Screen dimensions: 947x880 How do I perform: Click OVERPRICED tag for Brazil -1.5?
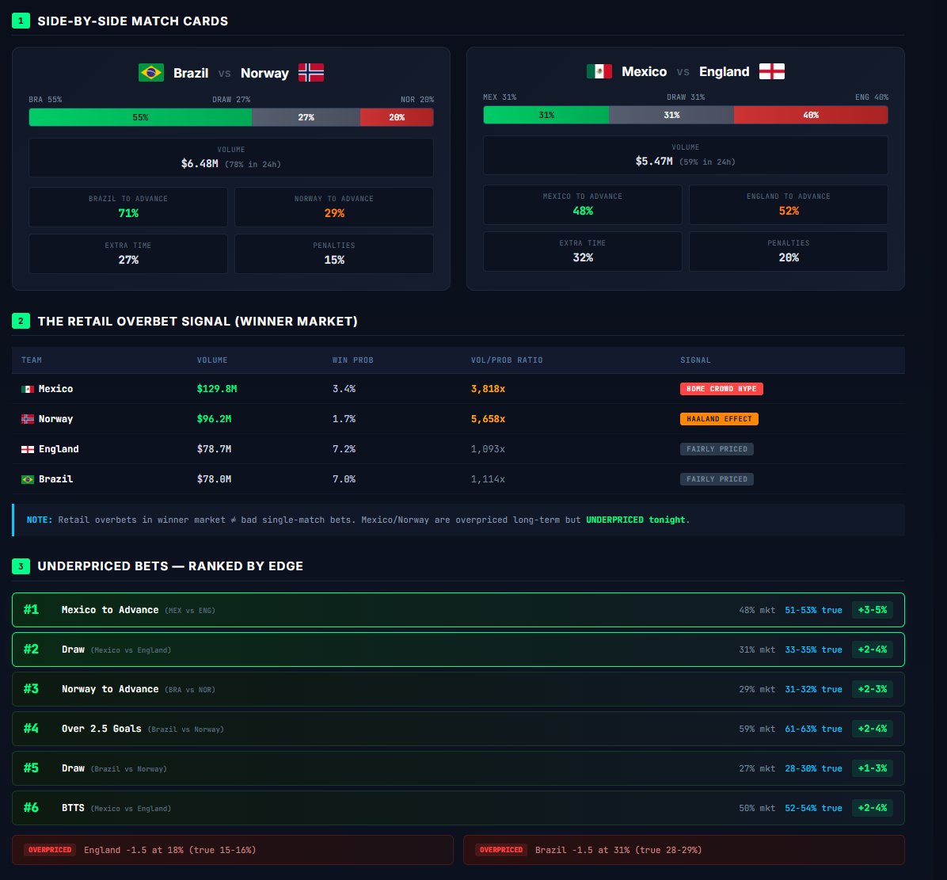point(501,850)
